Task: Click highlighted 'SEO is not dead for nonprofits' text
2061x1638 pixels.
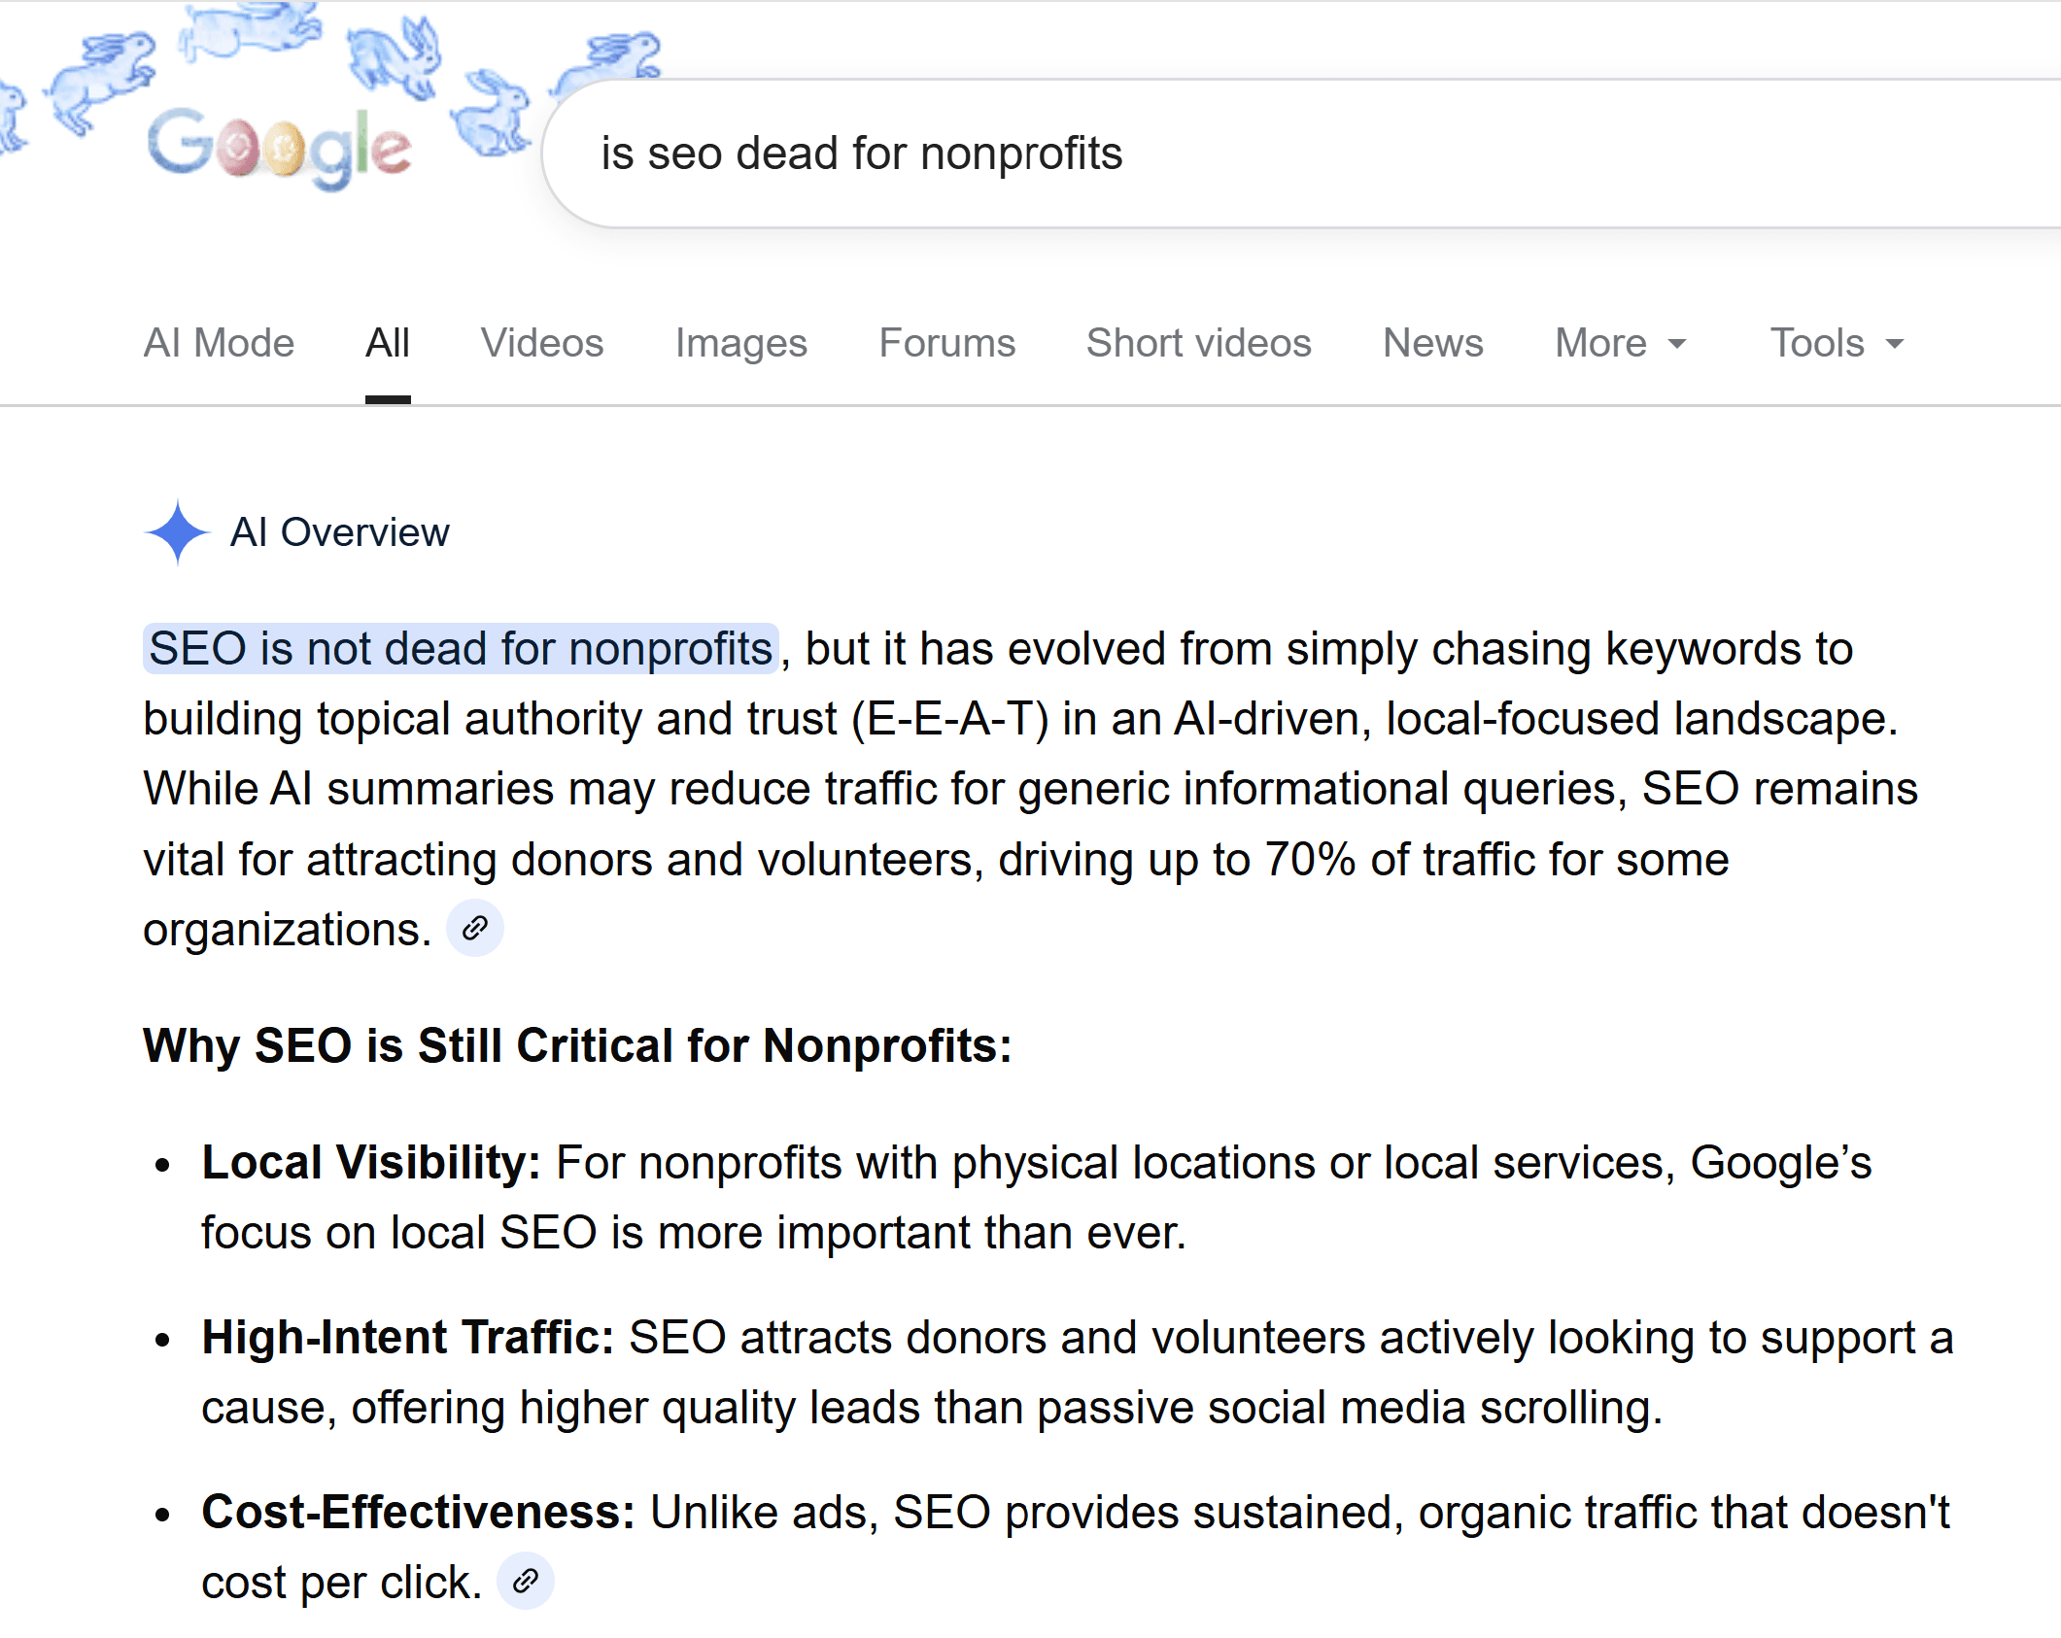Action: (461, 649)
